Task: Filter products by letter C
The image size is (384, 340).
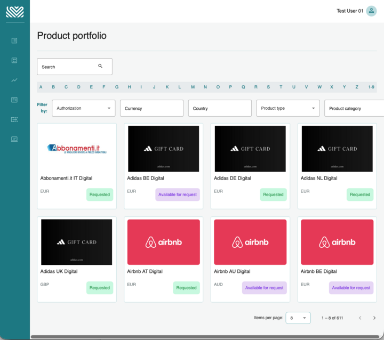Action: (x=66, y=87)
